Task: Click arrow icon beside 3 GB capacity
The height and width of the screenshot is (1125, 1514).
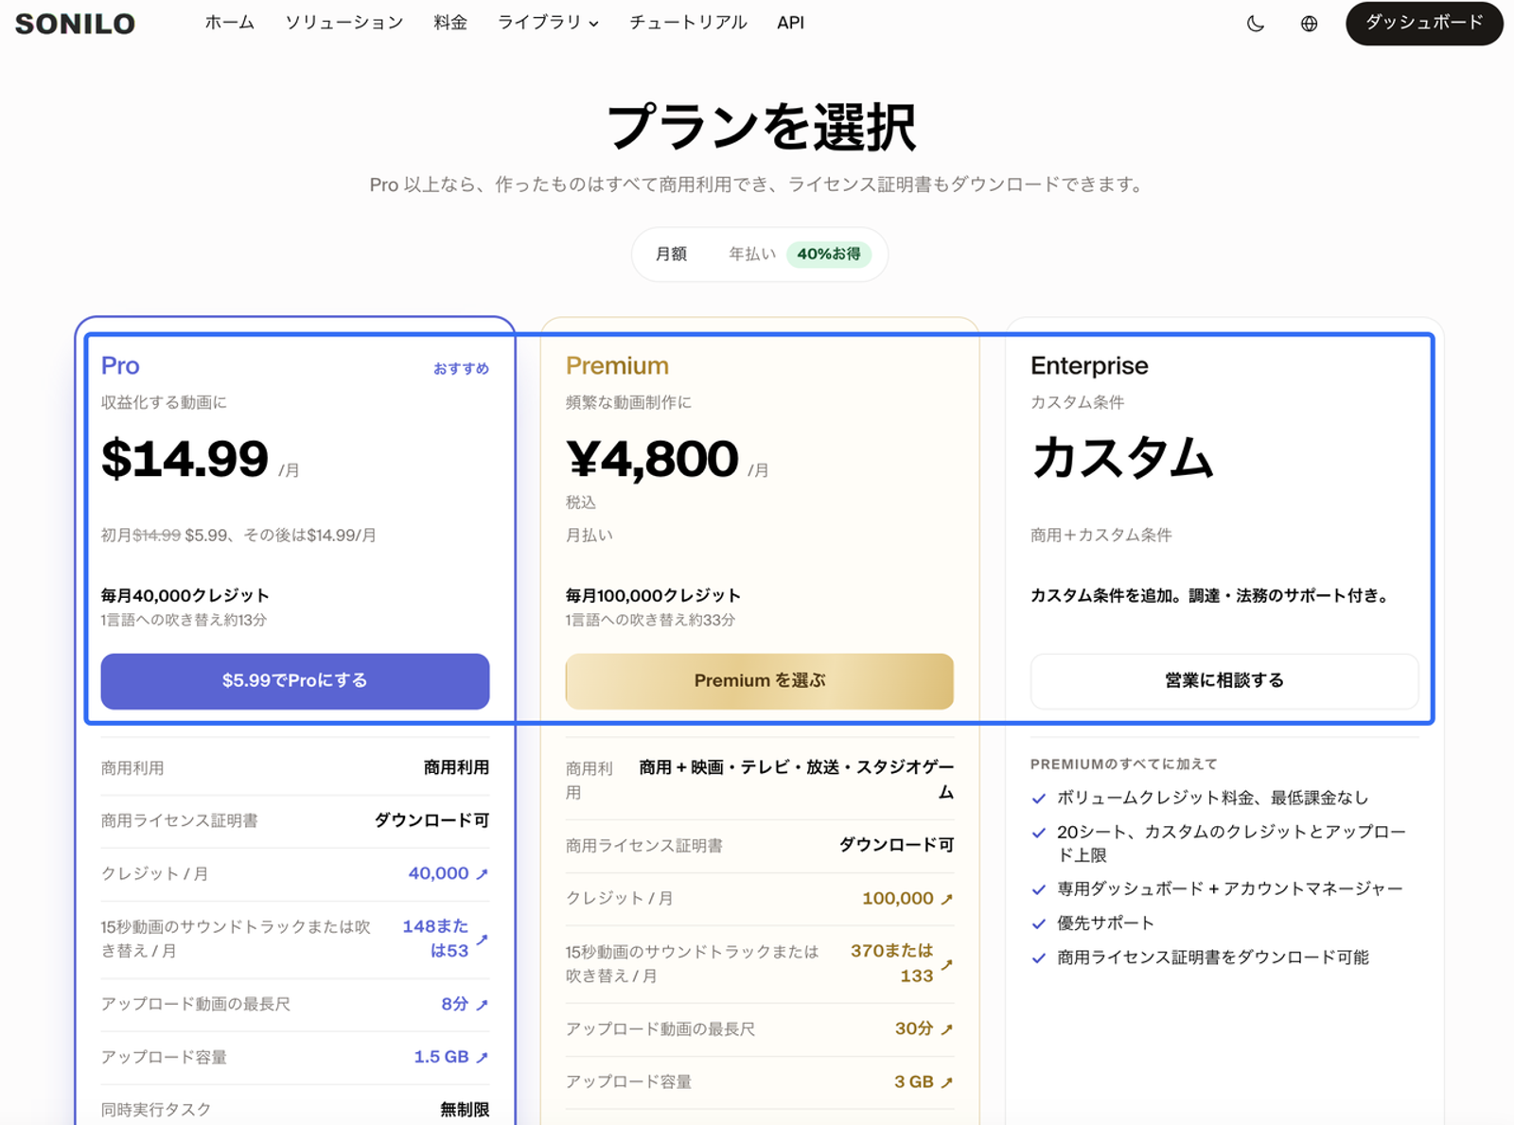Action: pos(946,1082)
